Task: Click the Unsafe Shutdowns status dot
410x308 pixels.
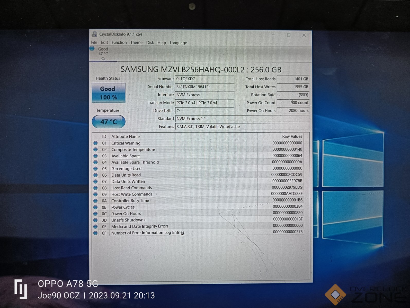Action: (95, 220)
